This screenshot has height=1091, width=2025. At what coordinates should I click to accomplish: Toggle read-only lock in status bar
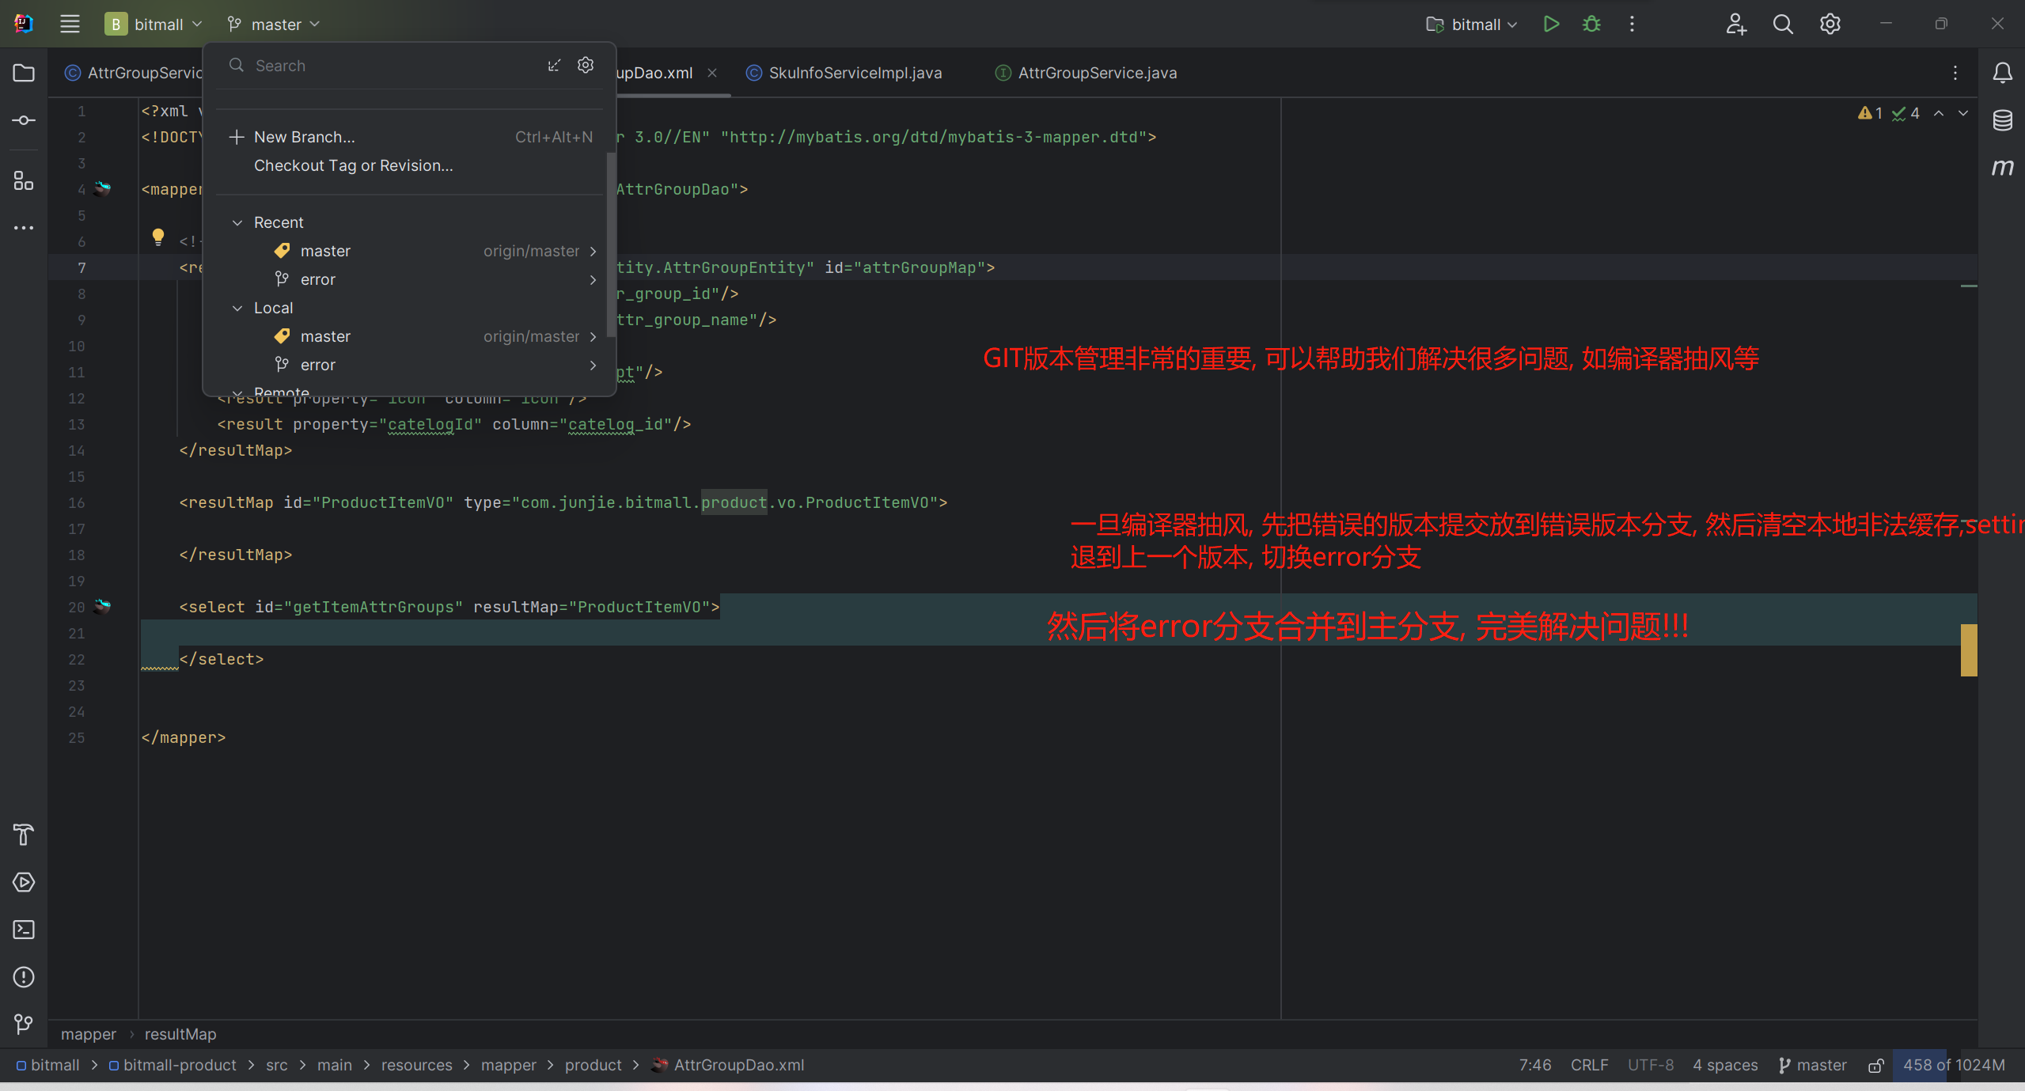click(1875, 1066)
